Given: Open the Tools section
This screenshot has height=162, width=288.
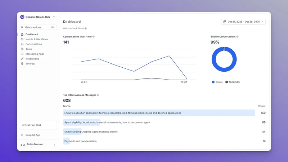Looking at the screenshot, I should click(x=28, y=49).
